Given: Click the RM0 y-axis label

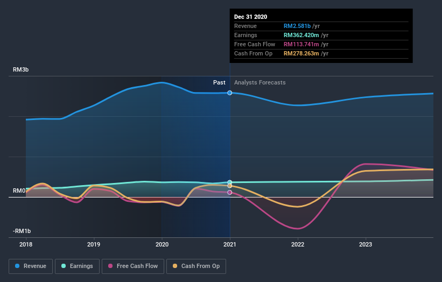Looking at the screenshot, I should pos(19,191).
